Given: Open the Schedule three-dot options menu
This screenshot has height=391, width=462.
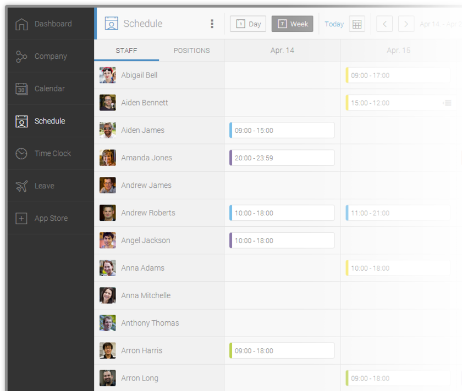Looking at the screenshot, I should click(212, 24).
